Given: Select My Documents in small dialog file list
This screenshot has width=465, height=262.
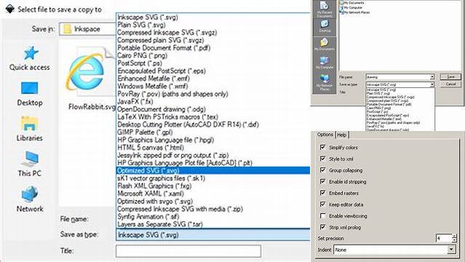Looking at the screenshot, I should pos(351,3).
